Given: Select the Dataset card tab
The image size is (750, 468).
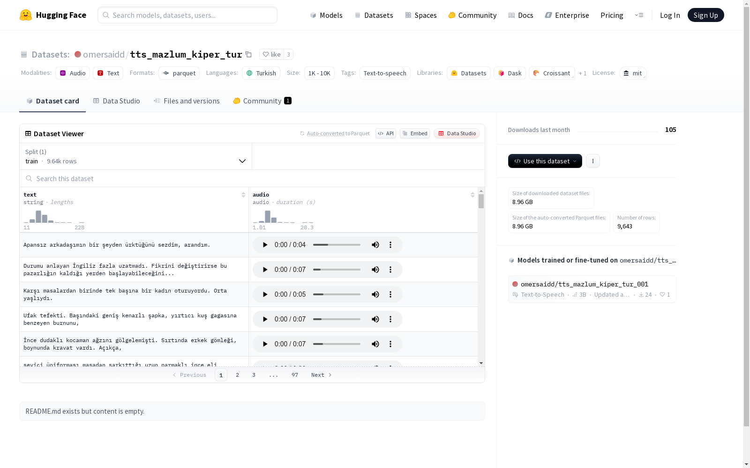Looking at the screenshot, I should tap(52, 101).
